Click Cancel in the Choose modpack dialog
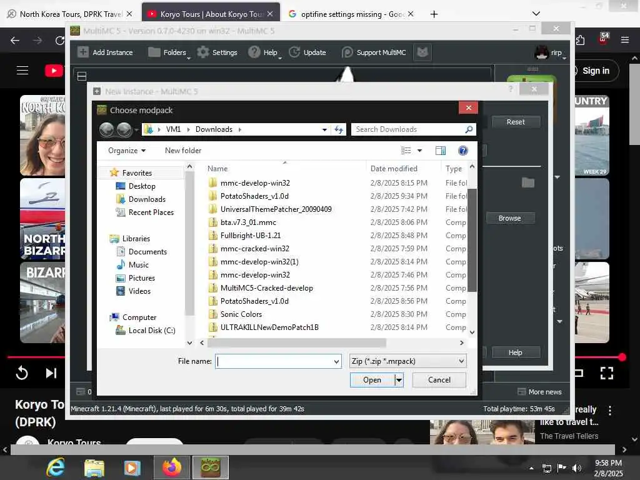The image size is (640, 480). (x=439, y=380)
